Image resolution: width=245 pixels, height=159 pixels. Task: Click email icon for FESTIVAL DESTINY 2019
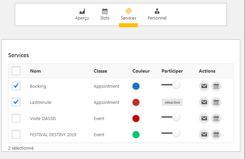(x=204, y=134)
